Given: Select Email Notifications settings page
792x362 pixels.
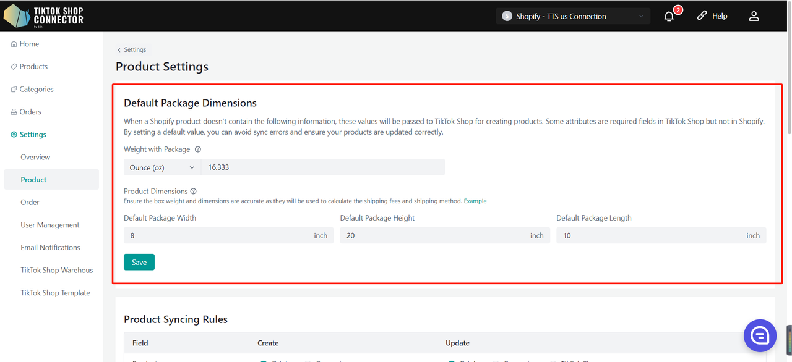Looking at the screenshot, I should [50, 248].
